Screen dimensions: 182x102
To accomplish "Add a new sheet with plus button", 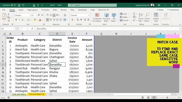I will 51,94.
